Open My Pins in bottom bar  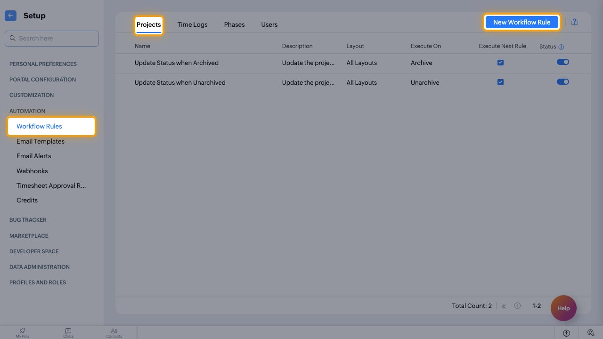[22, 333]
